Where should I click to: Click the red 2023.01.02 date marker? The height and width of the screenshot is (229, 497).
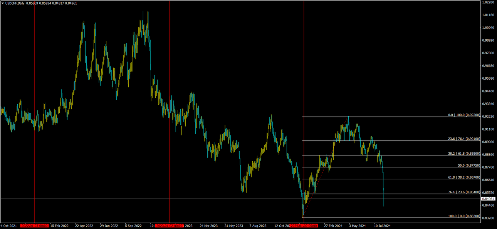click(170, 226)
